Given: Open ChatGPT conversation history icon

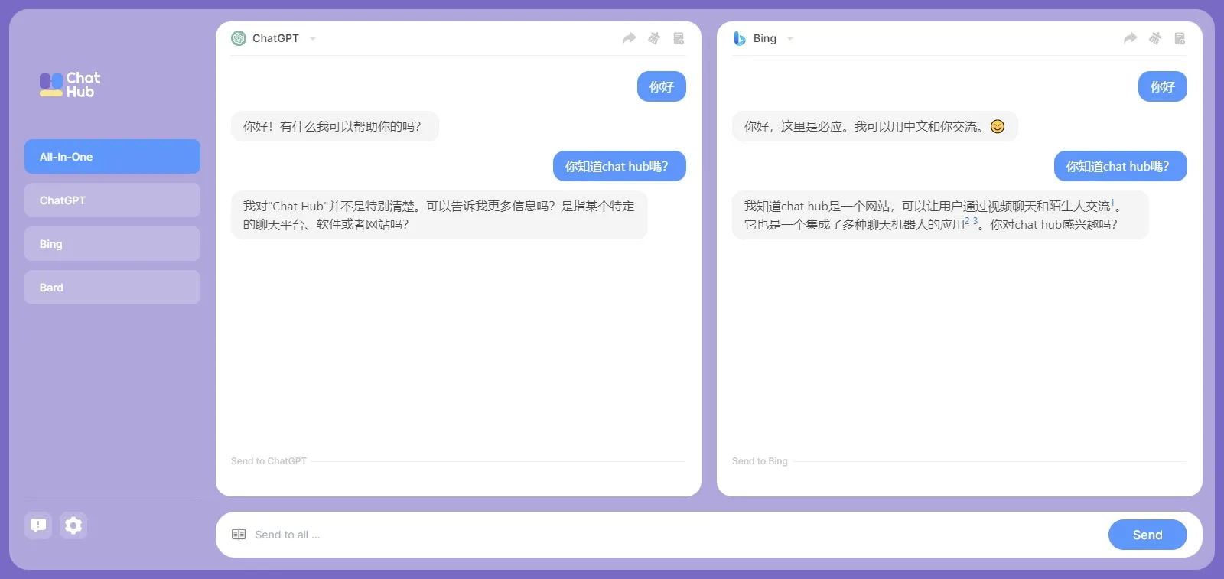Looking at the screenshot, I should [679, 38].
